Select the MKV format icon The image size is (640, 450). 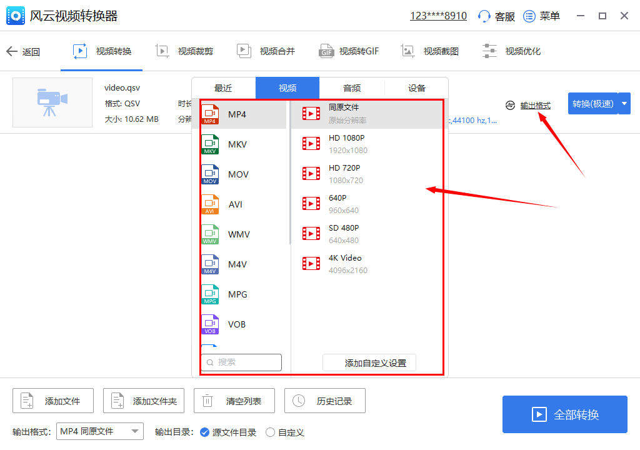point(211,144)
